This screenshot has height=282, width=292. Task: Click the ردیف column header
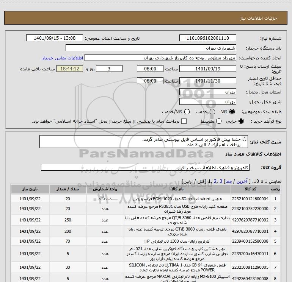point(275,189)
